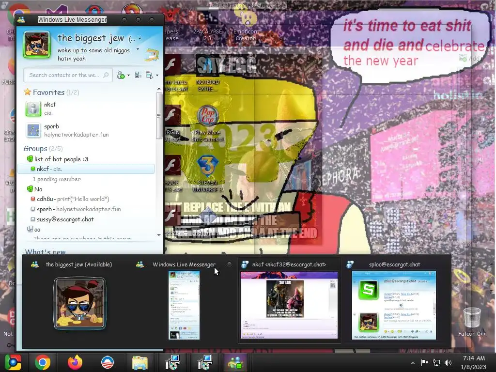Open the email inbox envelope icon

152,55
